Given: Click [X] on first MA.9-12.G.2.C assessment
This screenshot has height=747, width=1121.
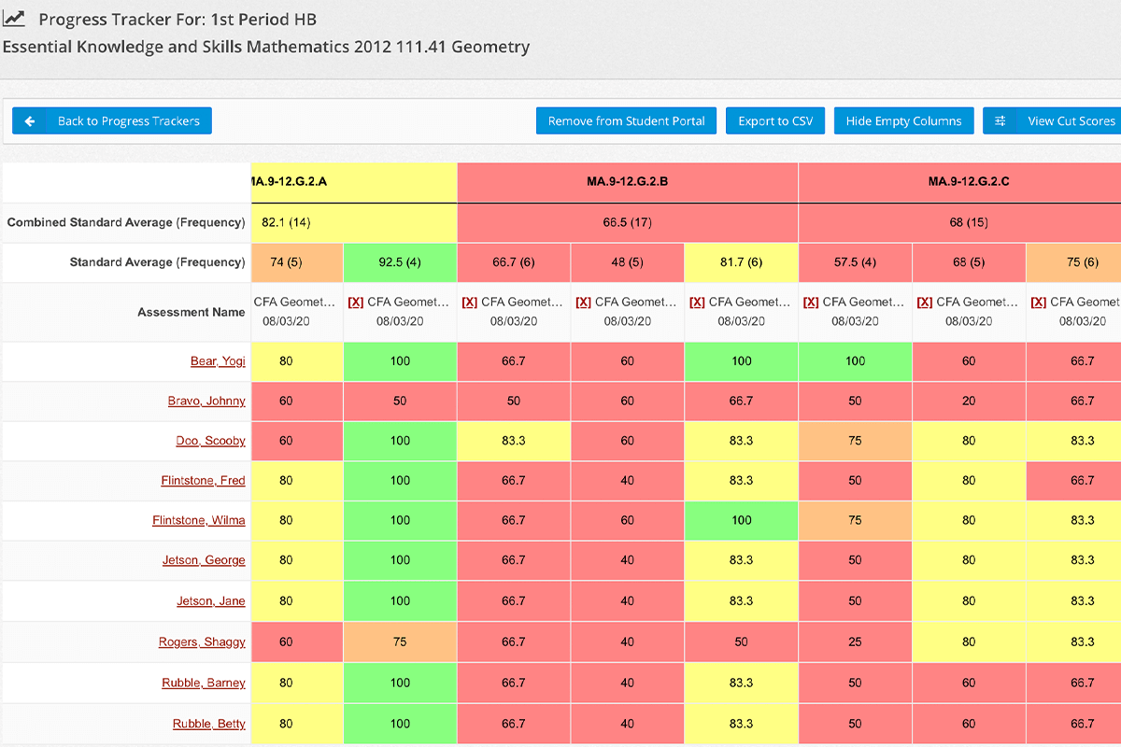Looking at the screenshot, I should [x=811, y=303].
